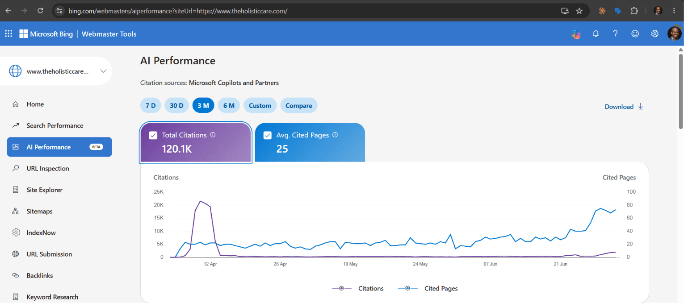684x303 pixels.
Task: Select the 3 M time range
Action: pyautogui.click(x=203, y=106)
